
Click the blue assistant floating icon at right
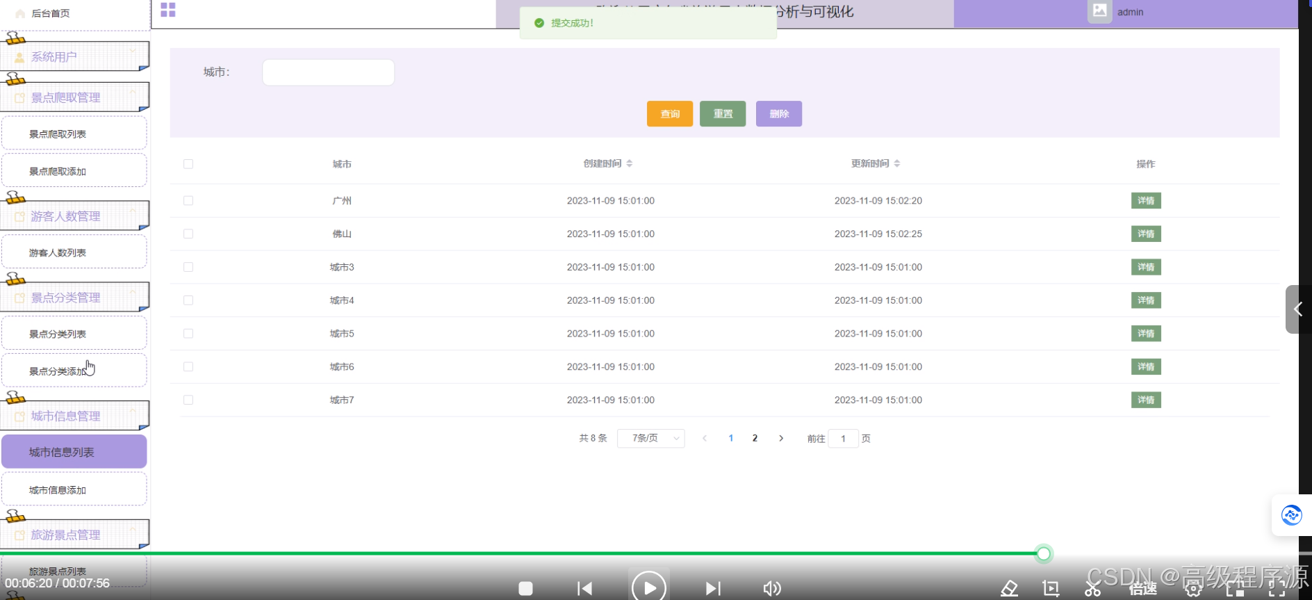1291,515
